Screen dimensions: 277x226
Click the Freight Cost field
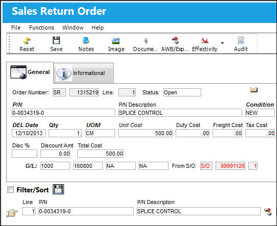click(x=227, y=133)
